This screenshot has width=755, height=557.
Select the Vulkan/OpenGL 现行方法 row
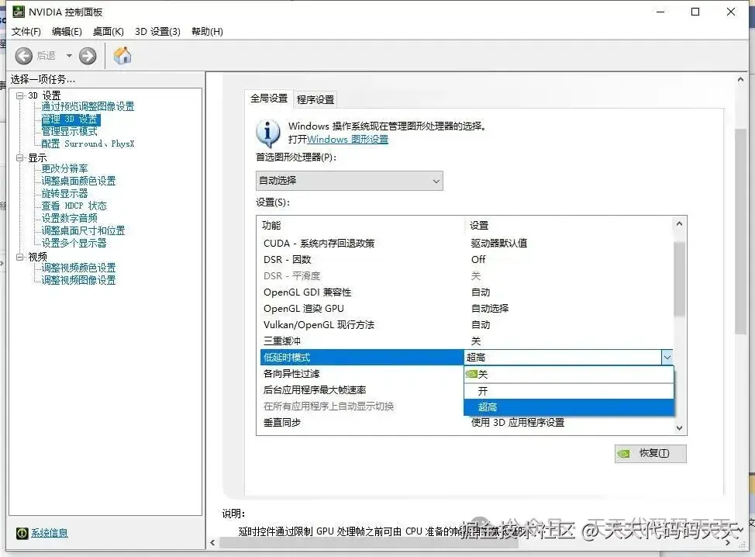click(467, 325)
